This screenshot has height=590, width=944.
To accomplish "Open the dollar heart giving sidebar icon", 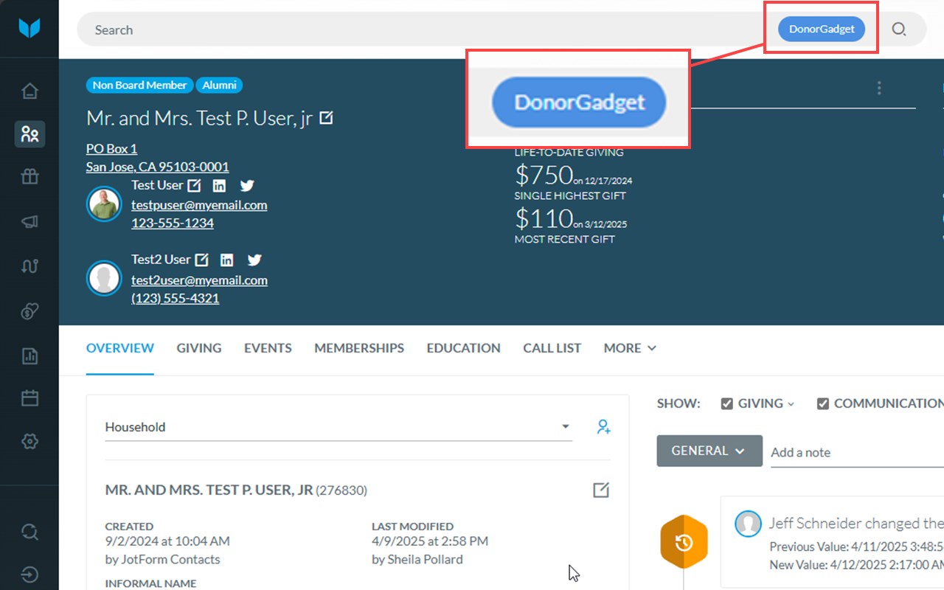I will tap(29, 311).
